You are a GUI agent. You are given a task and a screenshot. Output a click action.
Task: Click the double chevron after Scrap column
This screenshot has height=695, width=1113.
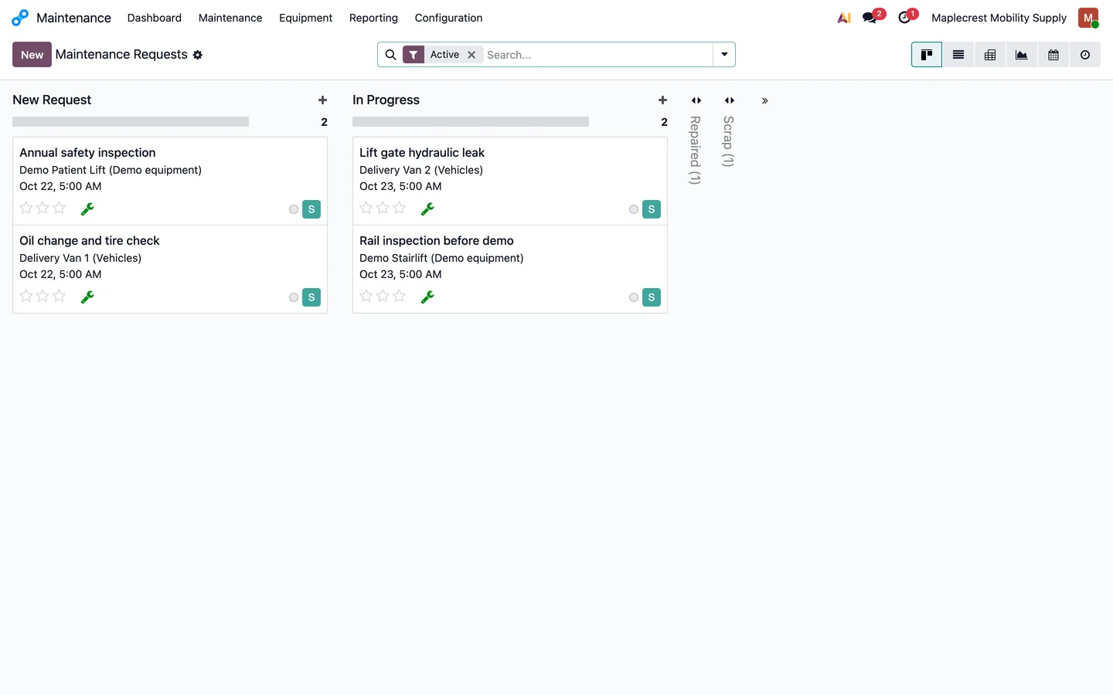tap(764, 101)
